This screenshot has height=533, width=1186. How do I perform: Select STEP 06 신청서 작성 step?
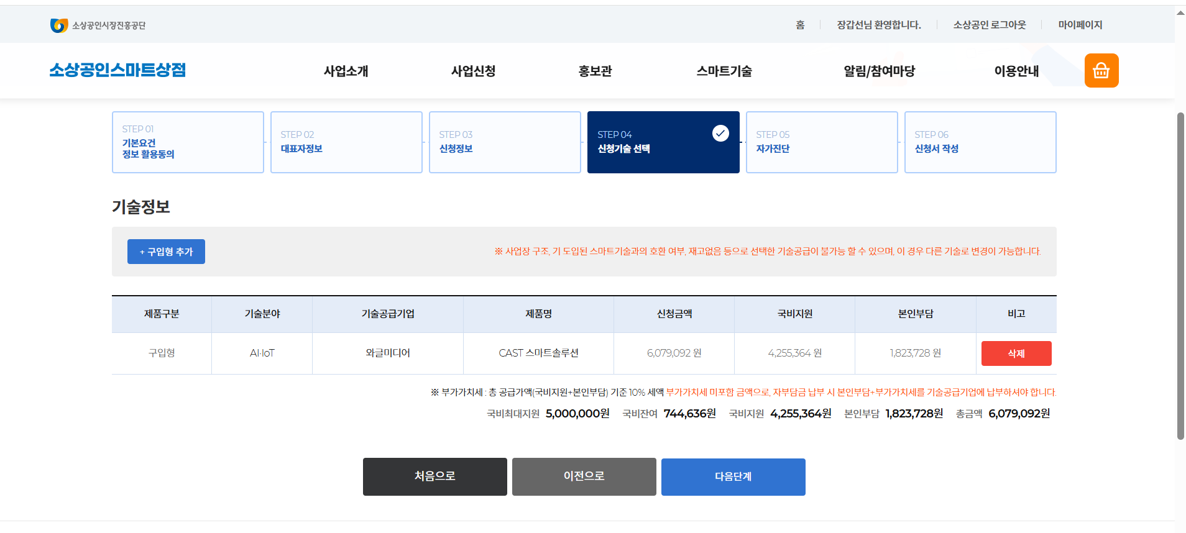click(x=980, y=142)
